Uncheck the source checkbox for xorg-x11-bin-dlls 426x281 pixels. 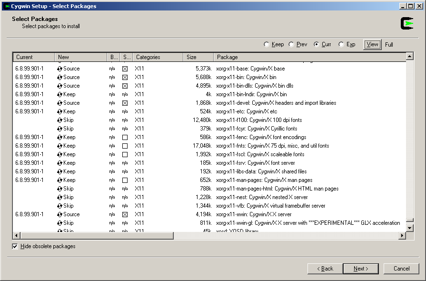click(126, 86)
